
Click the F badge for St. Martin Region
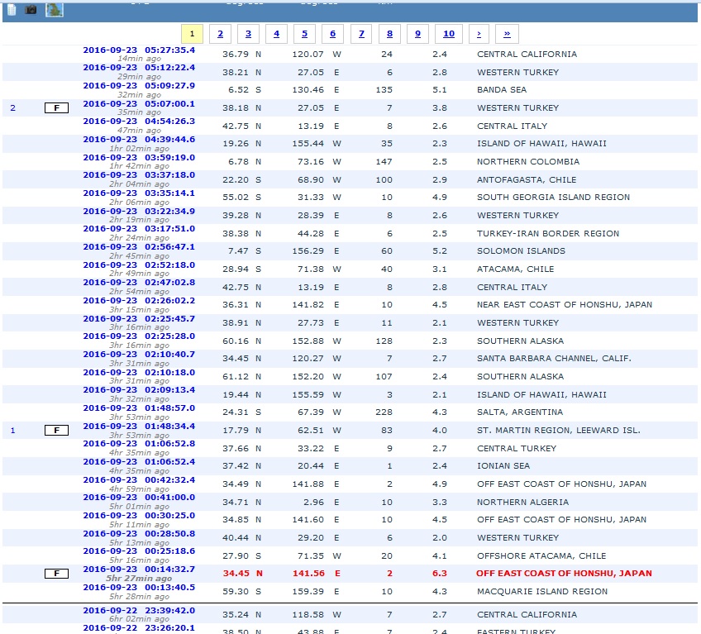tap(56, 431)
